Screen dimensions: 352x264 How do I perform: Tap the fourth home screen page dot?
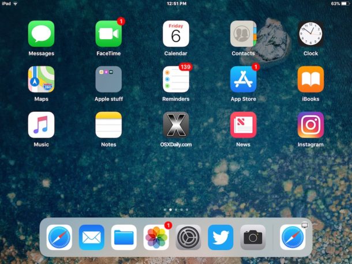click(181, 210)
